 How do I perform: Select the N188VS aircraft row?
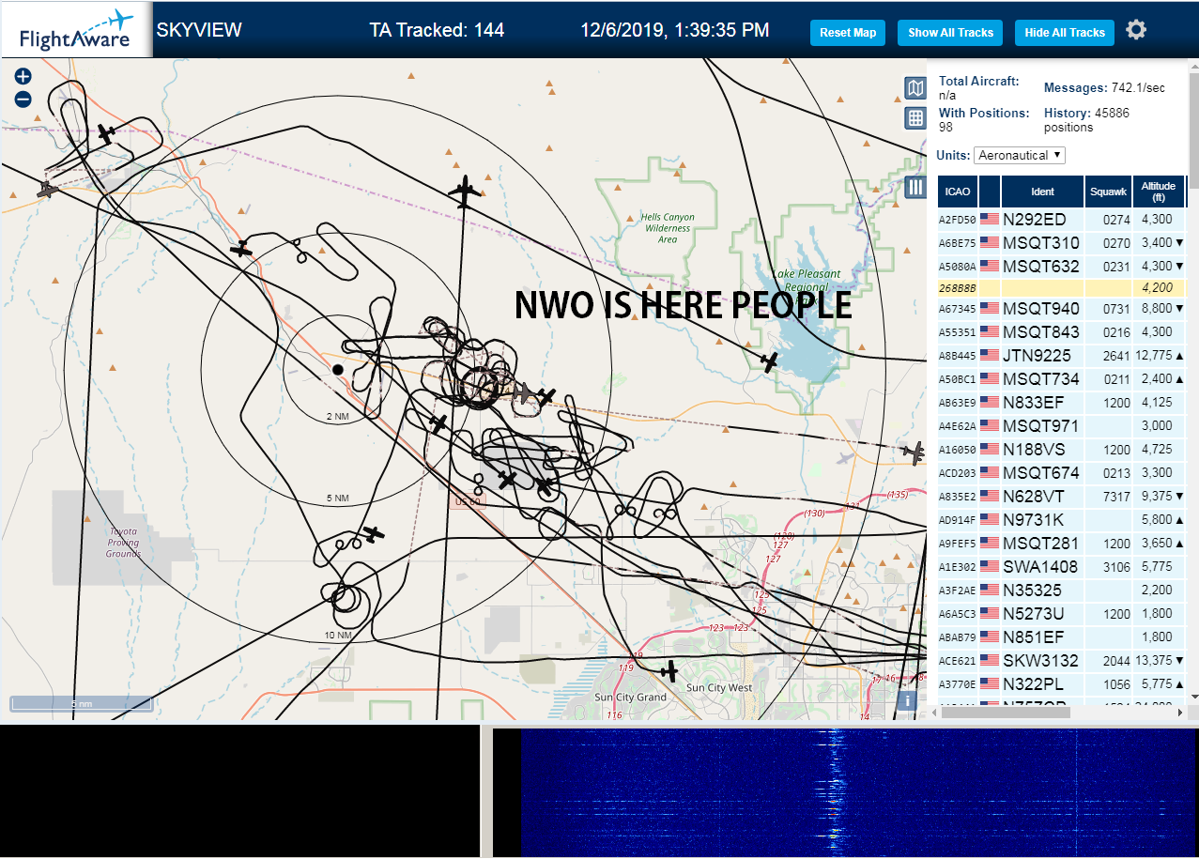click(1061, 450)
